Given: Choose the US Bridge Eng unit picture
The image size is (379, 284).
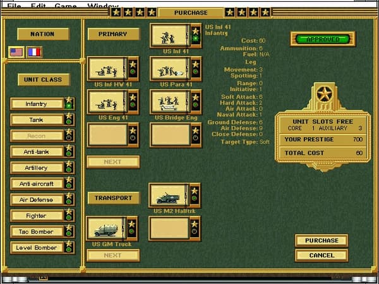Looking at the screenshot, I should (x=170, y=102).
